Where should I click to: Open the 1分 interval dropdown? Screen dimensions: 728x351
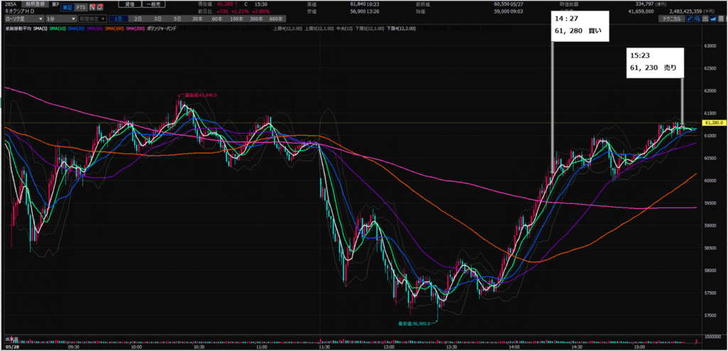tap(61, 18)
